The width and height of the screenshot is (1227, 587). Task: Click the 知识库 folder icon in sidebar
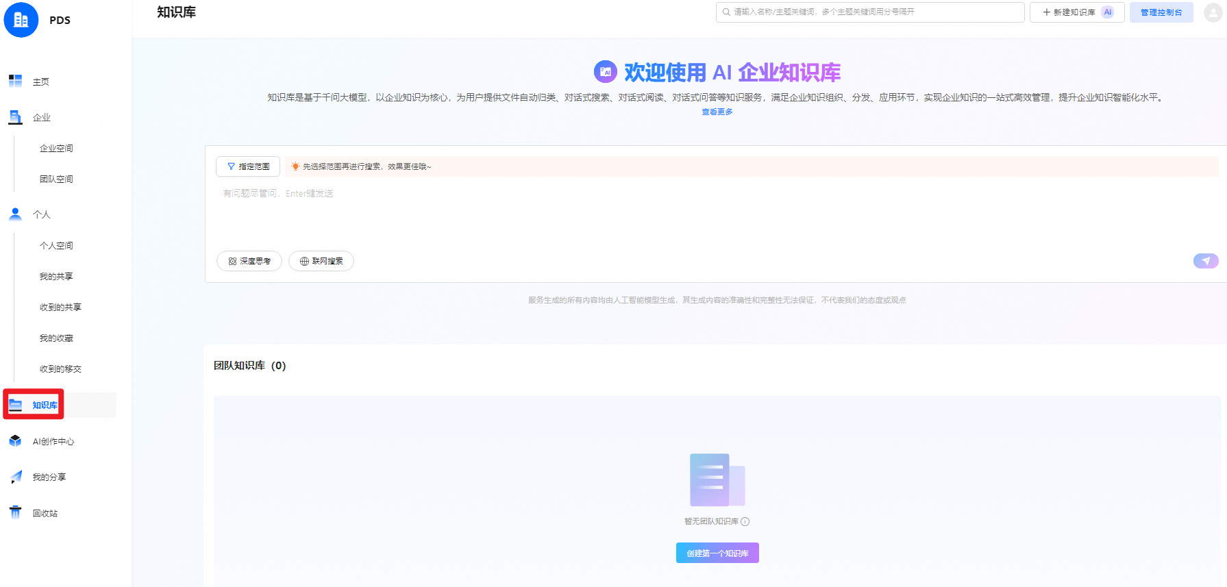15,405
